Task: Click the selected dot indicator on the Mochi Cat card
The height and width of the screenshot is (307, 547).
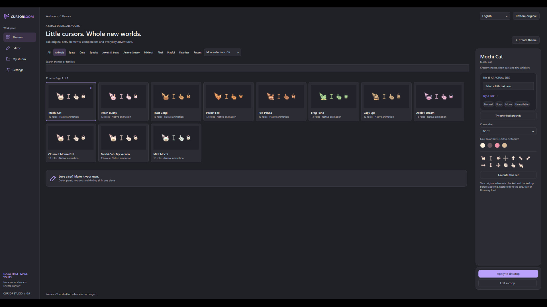Action: (x=91, y=88)
